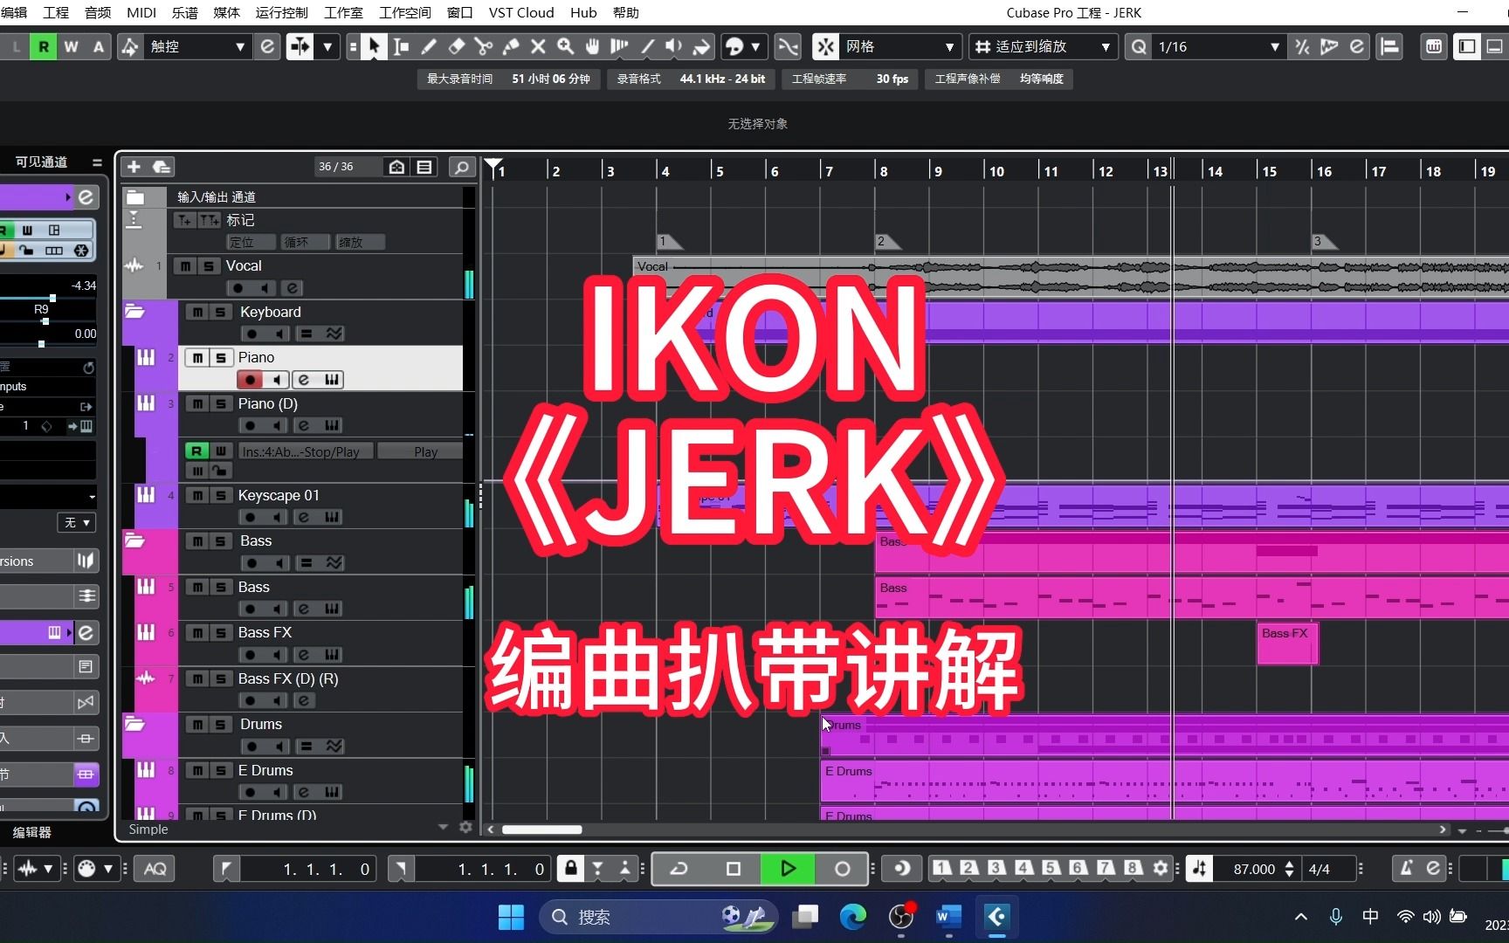The width and height of the screenshot is (1509, 943).
Task: Collapse the Bass folder track
Action: pyautogui.click(x=134, y=540)
